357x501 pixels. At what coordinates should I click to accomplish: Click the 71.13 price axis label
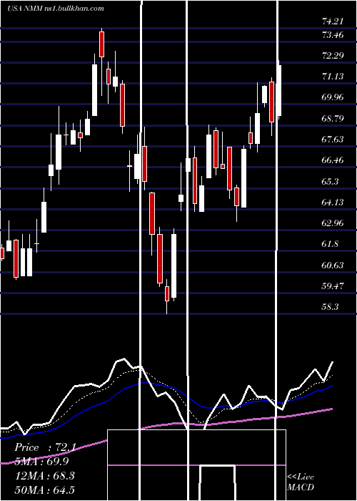pos(333,77)
